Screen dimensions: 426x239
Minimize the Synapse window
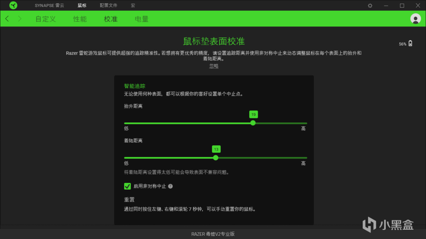(x=386, y=6)
